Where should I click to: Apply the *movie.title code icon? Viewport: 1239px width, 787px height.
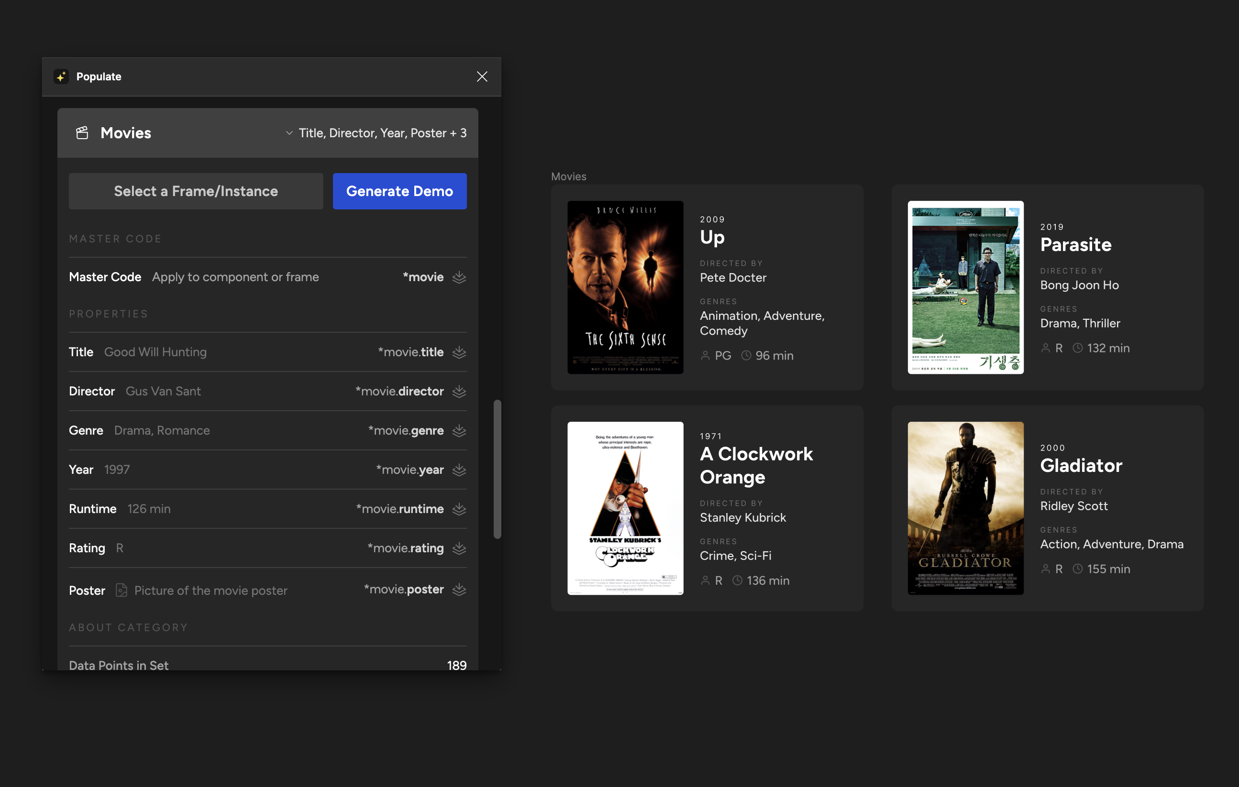pyautogui.click(x=459, y=352)
